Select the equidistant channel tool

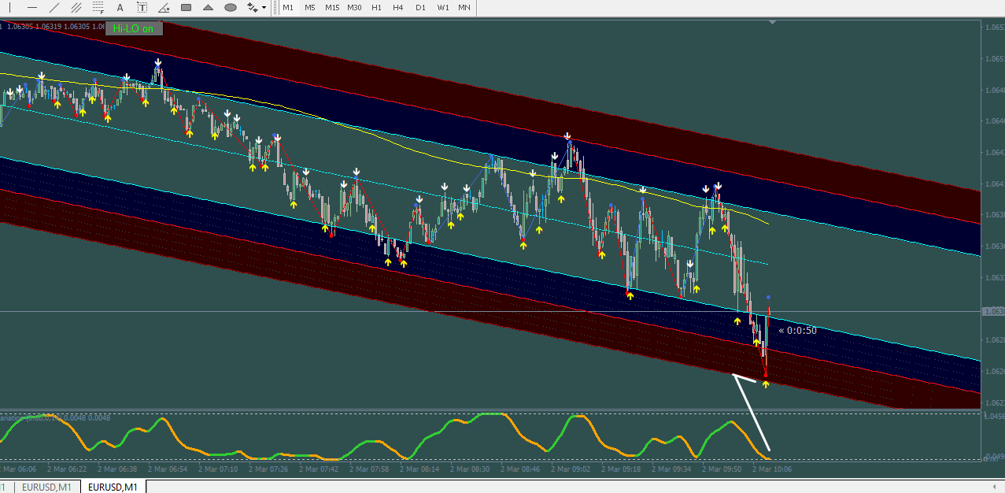76,8
